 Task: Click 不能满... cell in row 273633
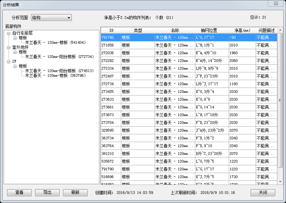(266, 99)
